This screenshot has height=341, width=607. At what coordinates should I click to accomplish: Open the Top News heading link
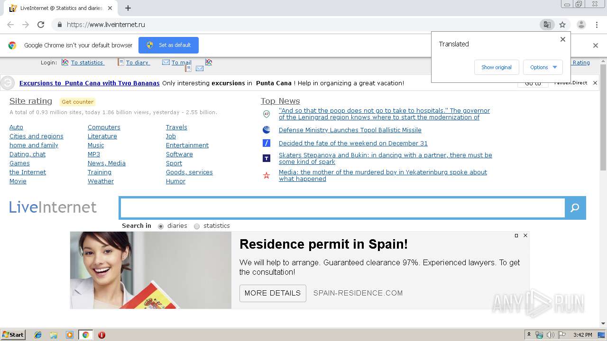point(280,101)
